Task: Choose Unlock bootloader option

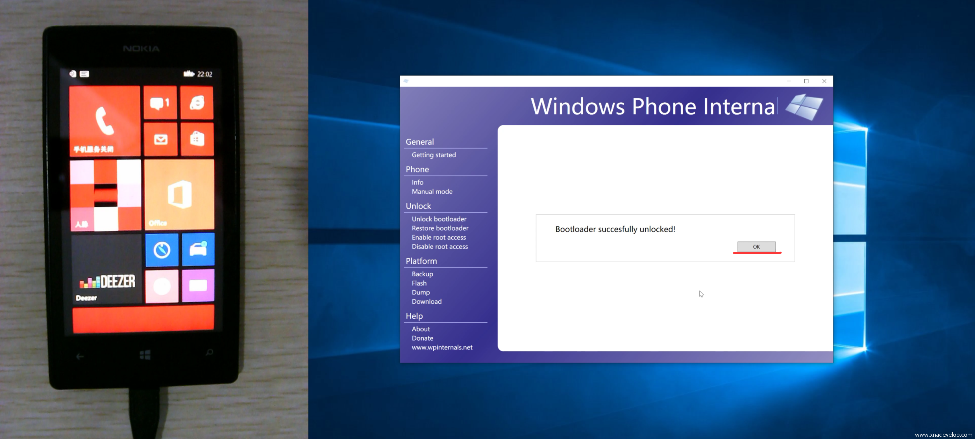Action: pyautogui.click(x=439, y=219)
